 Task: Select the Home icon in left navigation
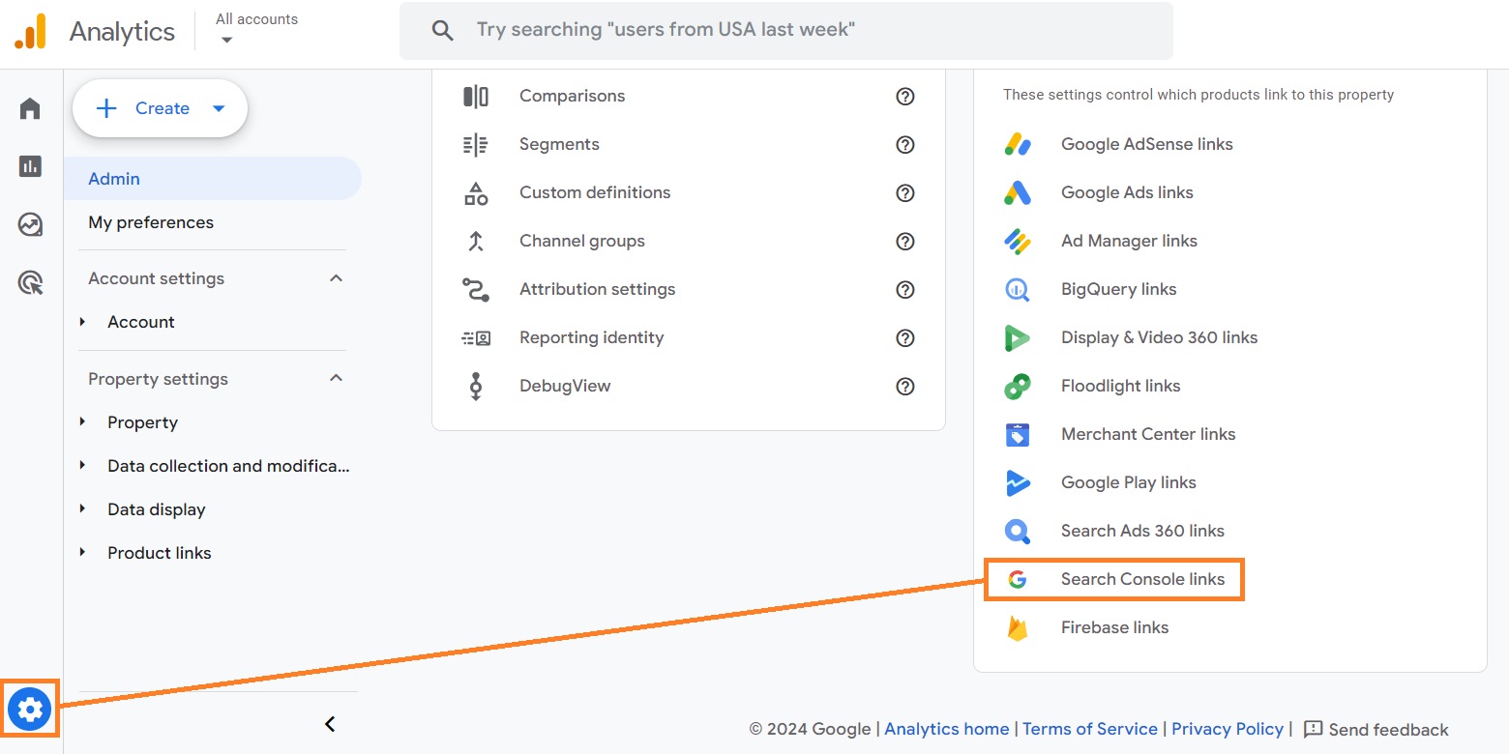pos(30,108)
